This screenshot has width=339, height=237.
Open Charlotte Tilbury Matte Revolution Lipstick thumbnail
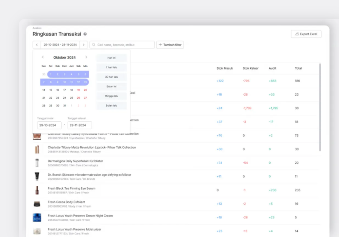37,149
